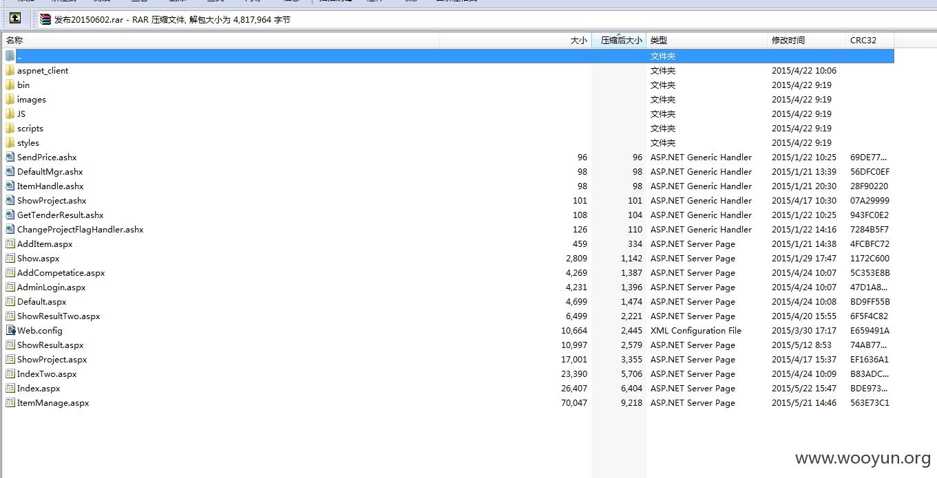This screenshot has height=478, width=937.
Task: Click the size value 70,047
Action: (574, 402)
